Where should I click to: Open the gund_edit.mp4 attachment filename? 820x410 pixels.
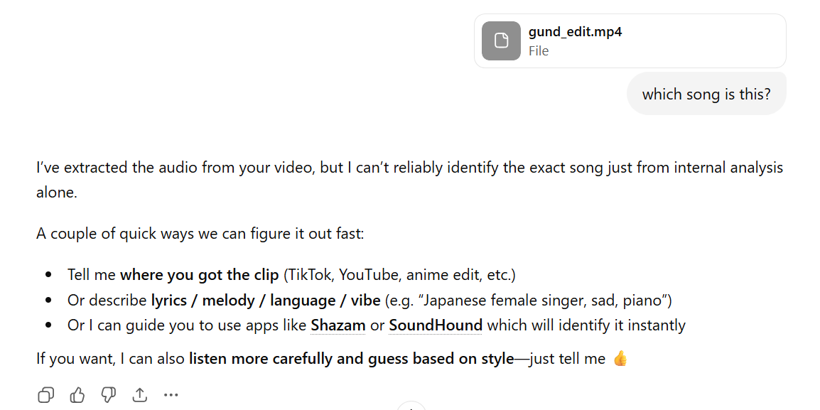point(575,32)
